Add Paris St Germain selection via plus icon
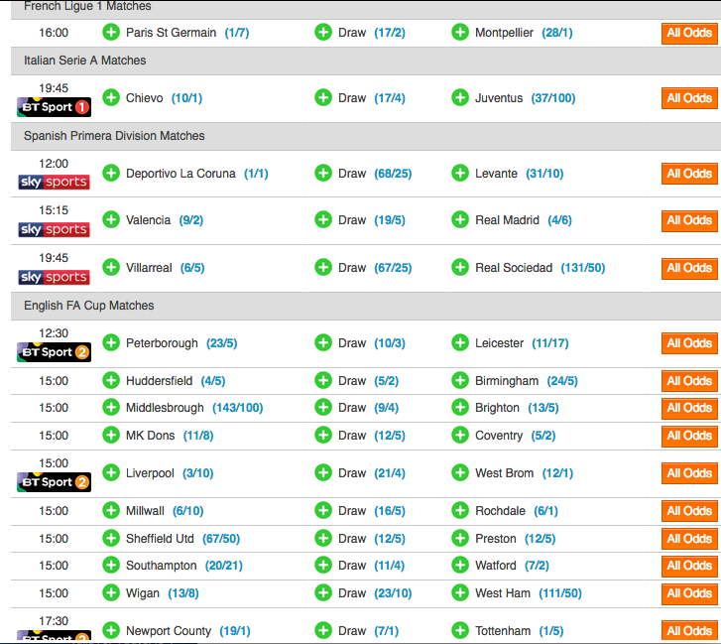 click(111, 32)
